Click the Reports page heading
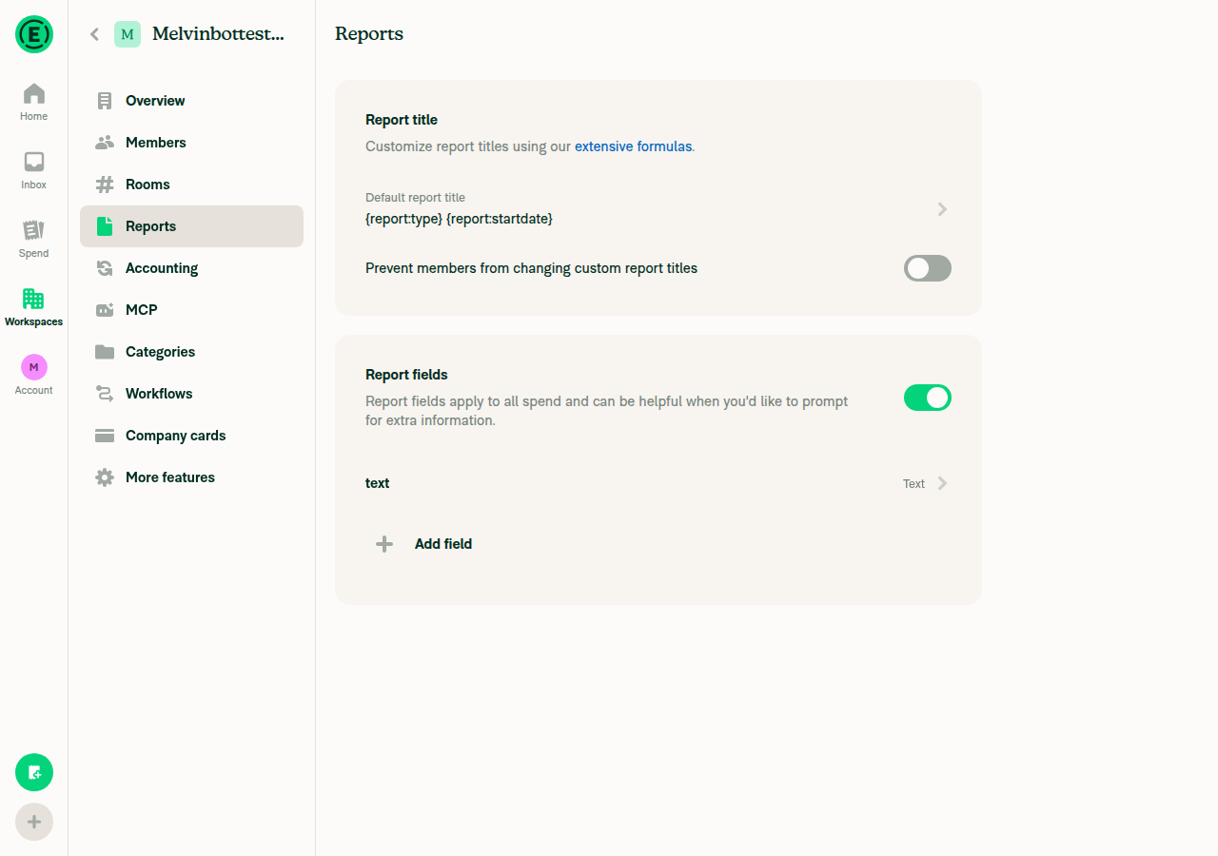Screen dimensions: 1218x856 (369, 34)
